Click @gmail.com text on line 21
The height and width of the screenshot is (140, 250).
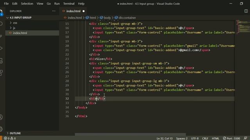[x=189, y=50]
